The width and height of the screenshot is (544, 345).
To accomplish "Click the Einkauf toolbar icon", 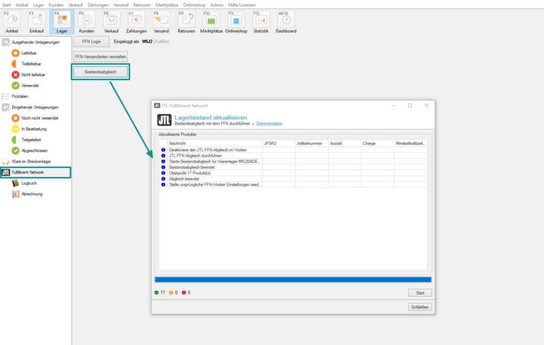I will point(37,21).
